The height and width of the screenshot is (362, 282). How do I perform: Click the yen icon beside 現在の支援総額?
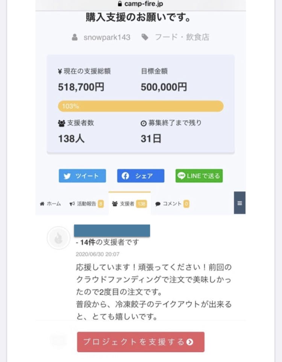60,71
